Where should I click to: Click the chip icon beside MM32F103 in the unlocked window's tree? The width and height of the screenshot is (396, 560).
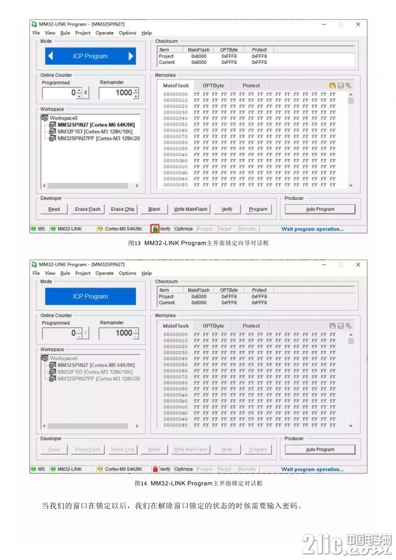[52, 132]
